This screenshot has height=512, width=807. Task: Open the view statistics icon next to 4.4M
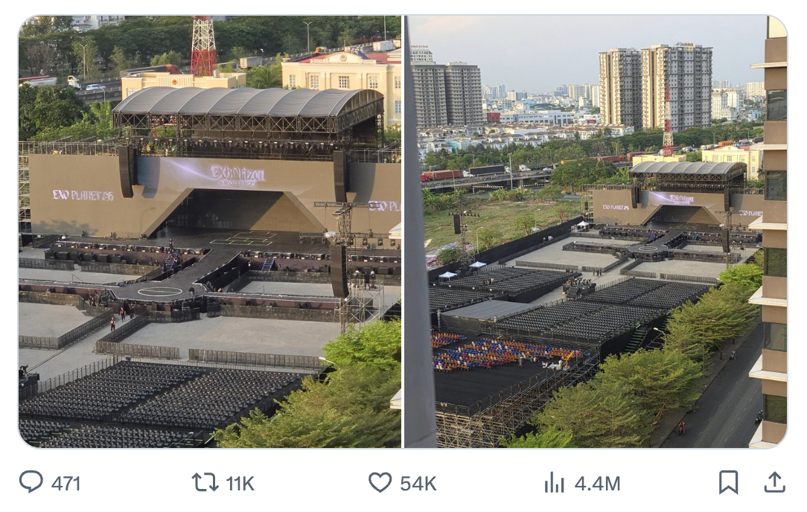click(555, 483)
